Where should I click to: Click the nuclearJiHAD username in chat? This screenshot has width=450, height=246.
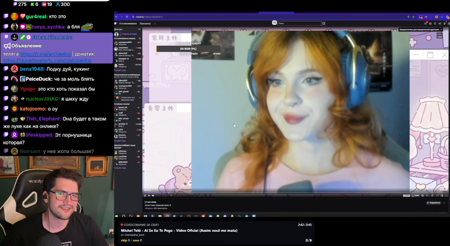[x=42, y=99]
